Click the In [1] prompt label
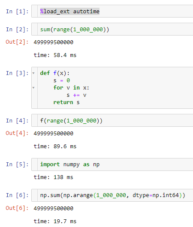 coord(17,12)
